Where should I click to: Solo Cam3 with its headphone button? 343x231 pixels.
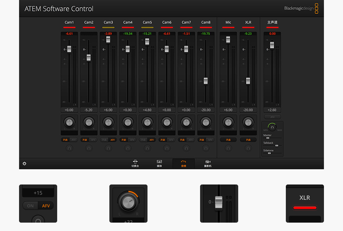point(108,148)
